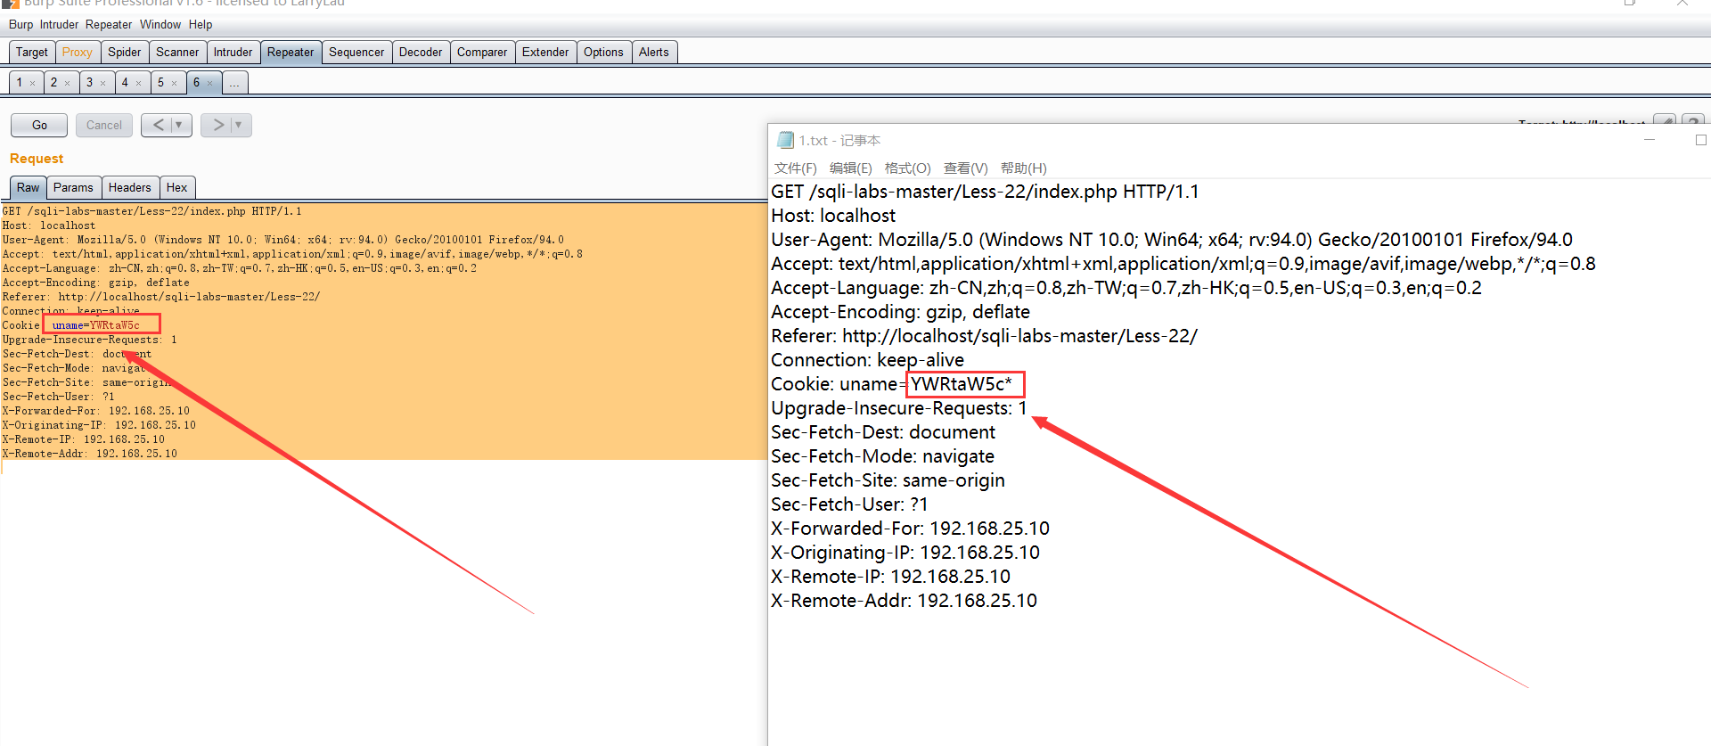This screenshot has height=746, width=1711.
Task: Select Repeater request tab 2
Action: coord(53,82)
